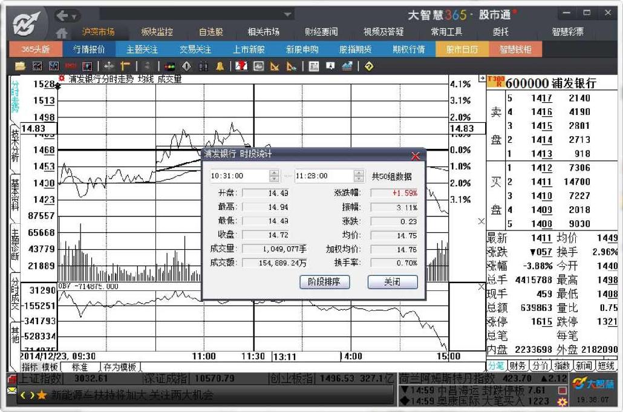Select the 分价 tab under quote panel
The width and height of the screenshot is (623, 412).
[x=539, y=366]
